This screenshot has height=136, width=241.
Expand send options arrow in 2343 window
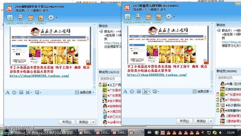point(93,122)
